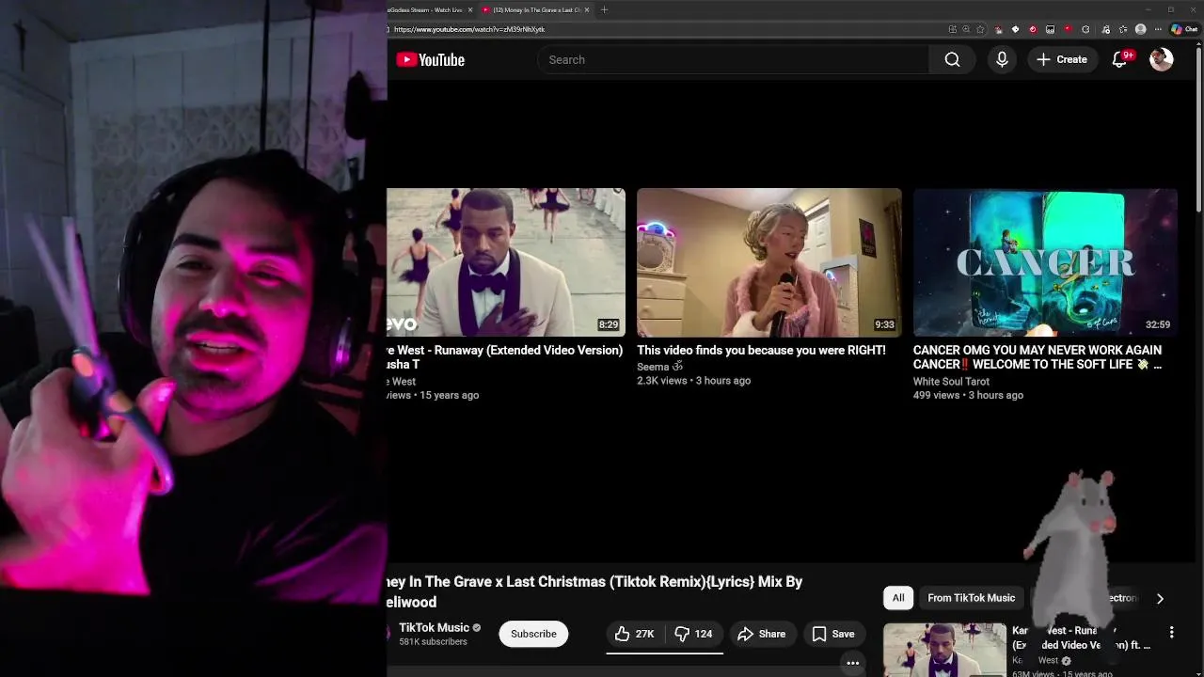Subscribe to TikTok Music
This screenshot has height=677, width=1204.
coord(533,634)
